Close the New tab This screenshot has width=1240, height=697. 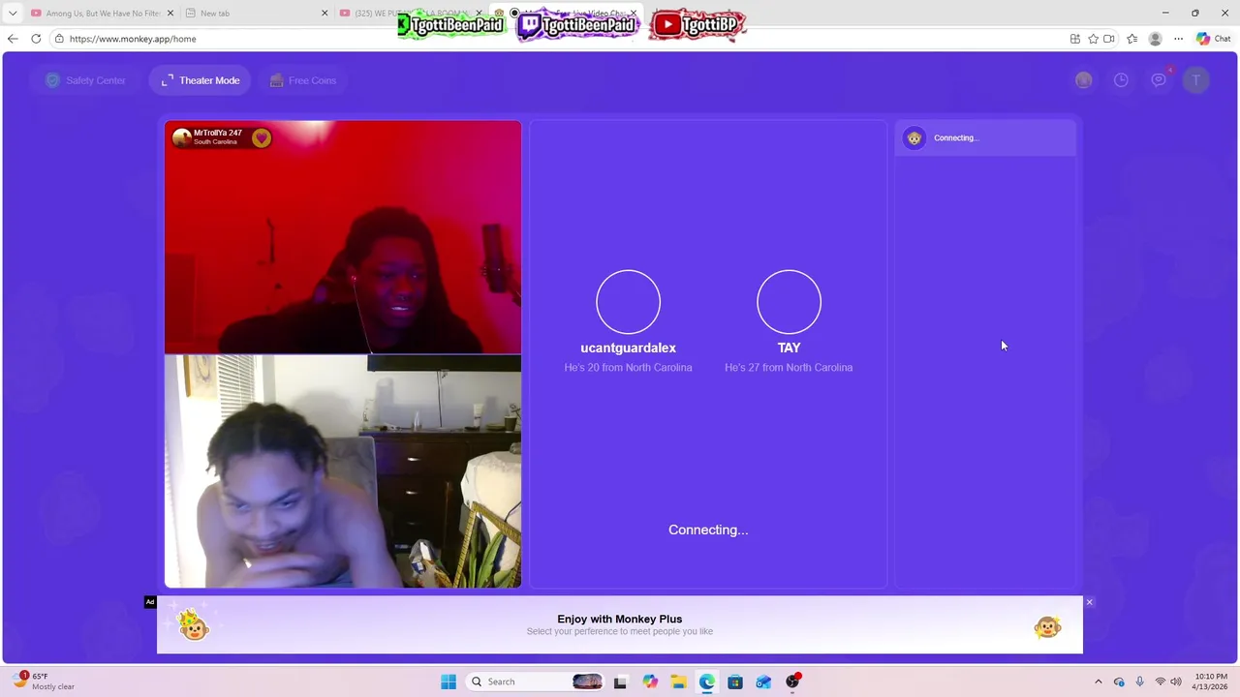325,14
